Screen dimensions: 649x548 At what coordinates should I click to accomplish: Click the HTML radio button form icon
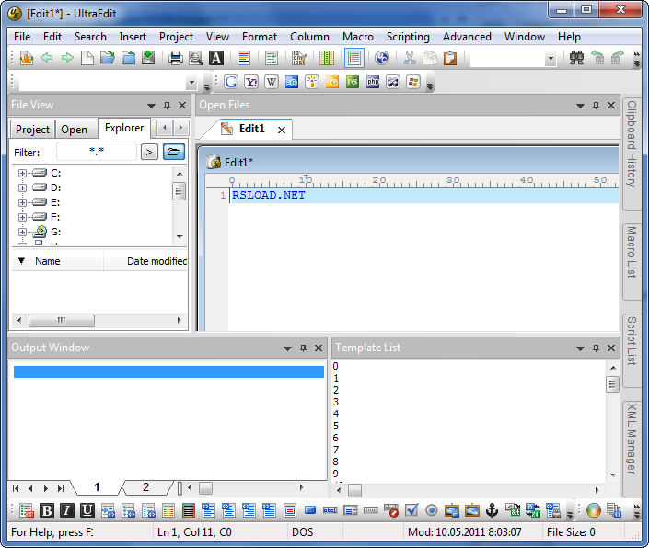pos(432,511)
